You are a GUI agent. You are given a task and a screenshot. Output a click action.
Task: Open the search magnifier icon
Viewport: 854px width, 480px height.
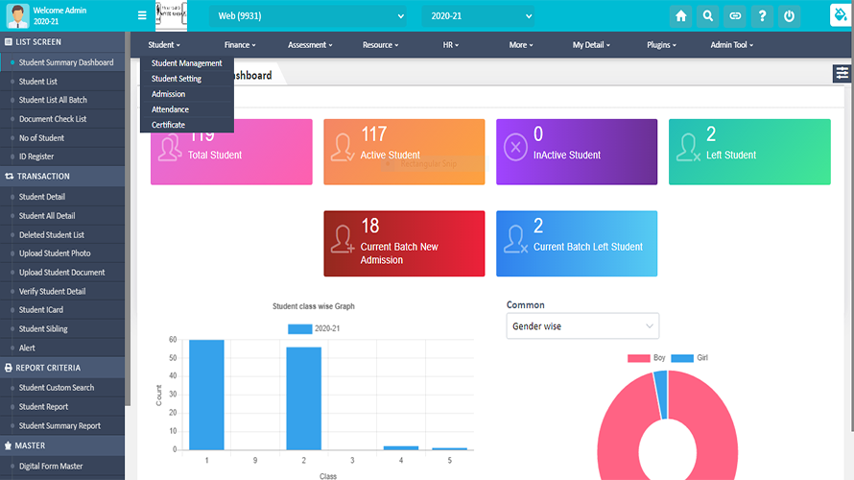[708, 16]
